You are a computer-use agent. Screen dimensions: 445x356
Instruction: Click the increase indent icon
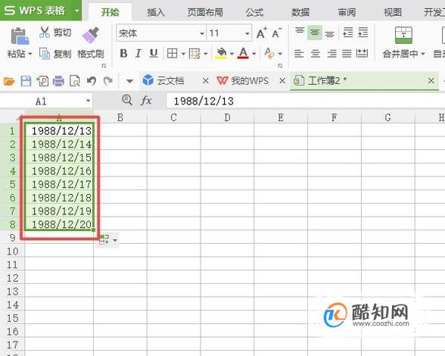tap(363, 33)
